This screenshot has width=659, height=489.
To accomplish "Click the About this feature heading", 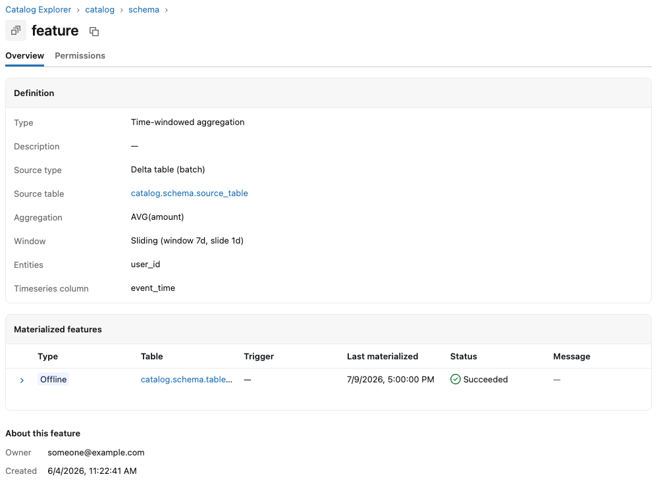I will [43, 434].
